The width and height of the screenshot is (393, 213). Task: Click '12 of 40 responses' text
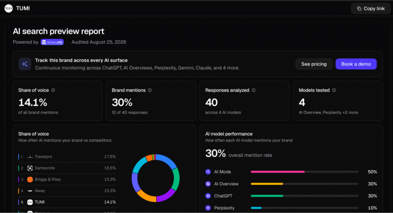click(130, 112)
